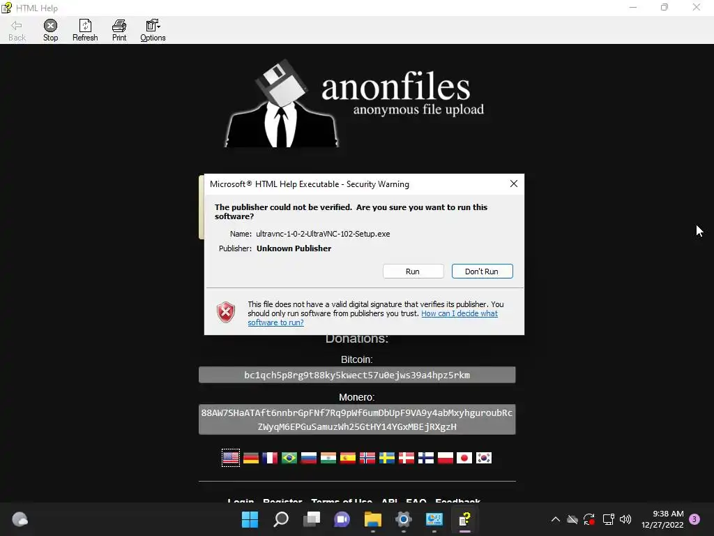This screenshot has height=536, width=714.
Task: Open the notification badge showing 3
Action: [694, 519]
